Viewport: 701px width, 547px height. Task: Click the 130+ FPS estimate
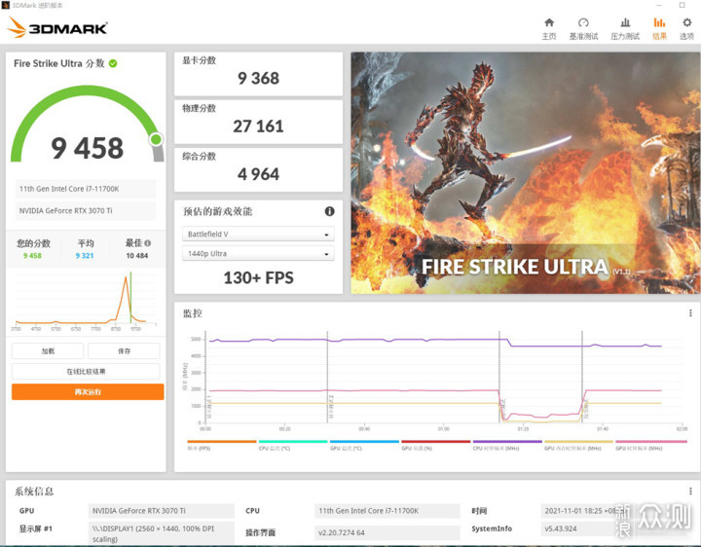click(258, 278)
